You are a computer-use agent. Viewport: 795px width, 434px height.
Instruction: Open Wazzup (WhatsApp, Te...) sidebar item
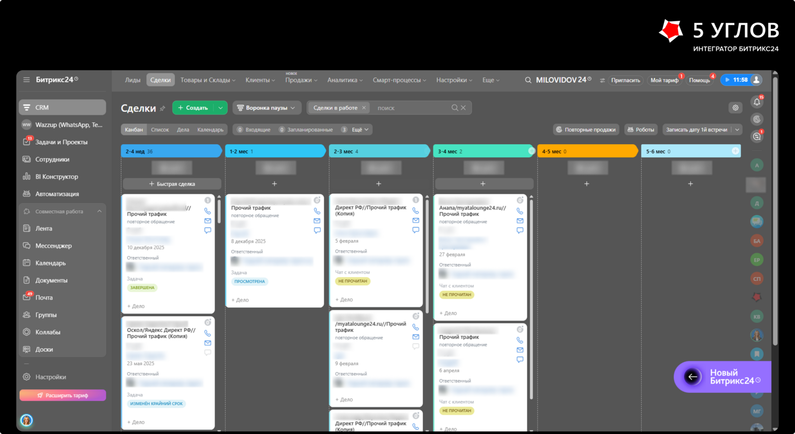[62, 125]
